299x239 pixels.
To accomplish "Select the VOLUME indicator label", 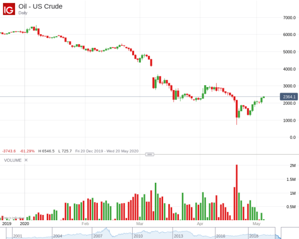I will click(x=13, y=160).
